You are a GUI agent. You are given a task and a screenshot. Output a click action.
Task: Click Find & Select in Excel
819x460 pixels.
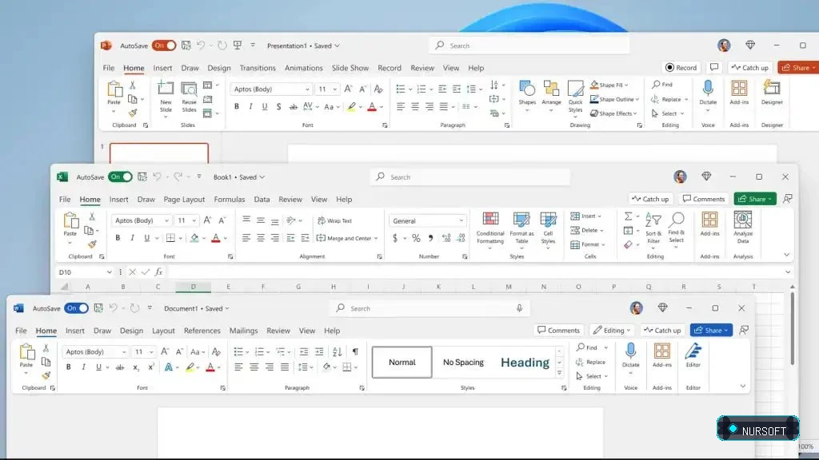click(677, 228)
